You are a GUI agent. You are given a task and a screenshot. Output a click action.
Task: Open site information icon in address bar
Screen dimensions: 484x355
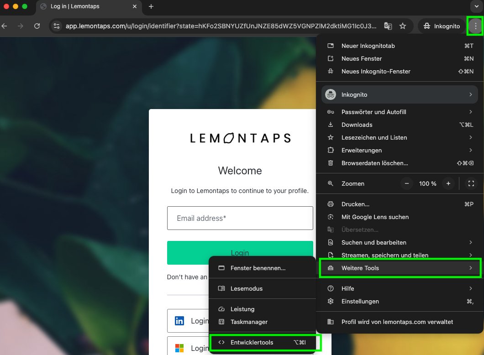click(57, 26)
